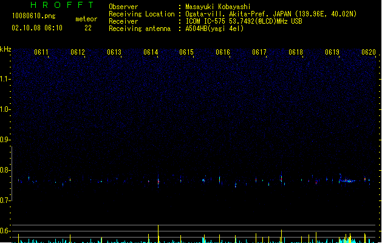
Task: Click the kHz axis unit label
Action: tap(5, 49)
